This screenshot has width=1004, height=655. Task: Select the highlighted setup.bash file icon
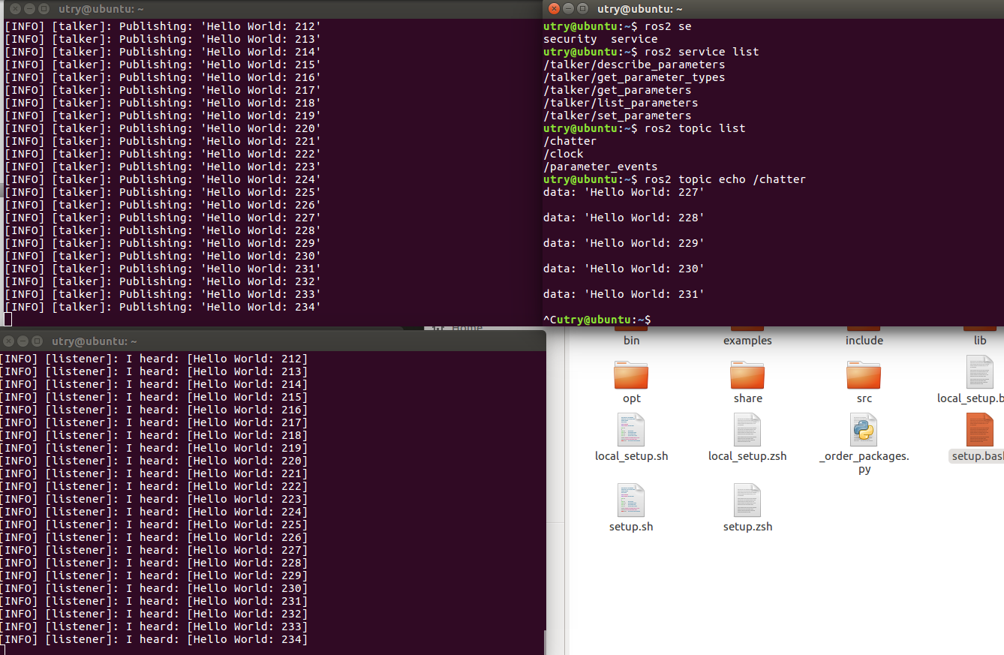[980, 430]
